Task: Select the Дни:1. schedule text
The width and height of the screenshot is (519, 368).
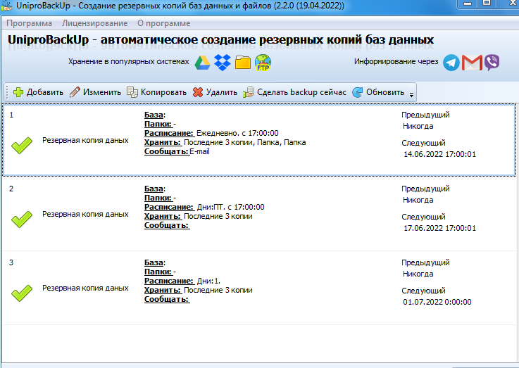Action: (x=208, y=281)
